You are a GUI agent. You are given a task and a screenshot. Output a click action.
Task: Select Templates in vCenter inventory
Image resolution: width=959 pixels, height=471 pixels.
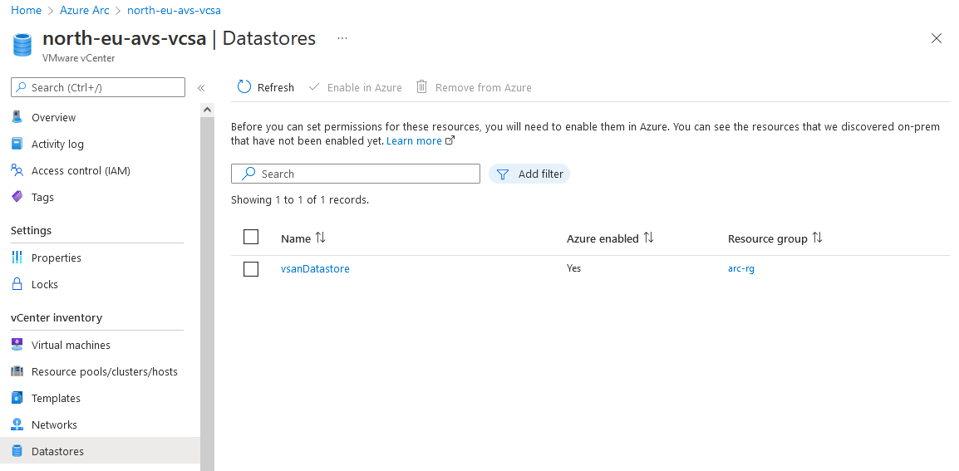(x=56, y=398)
